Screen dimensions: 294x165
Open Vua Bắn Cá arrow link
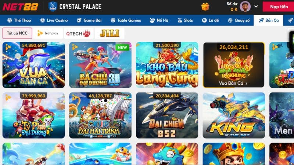coord(233,83)
